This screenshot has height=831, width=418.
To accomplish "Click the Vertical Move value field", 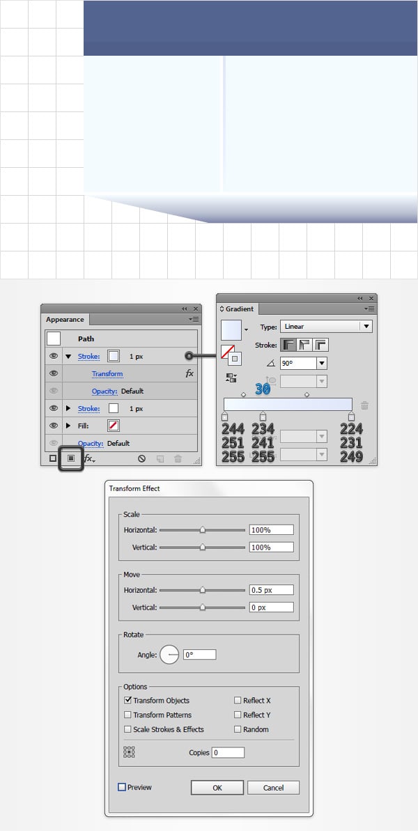I will click(271, 607).
